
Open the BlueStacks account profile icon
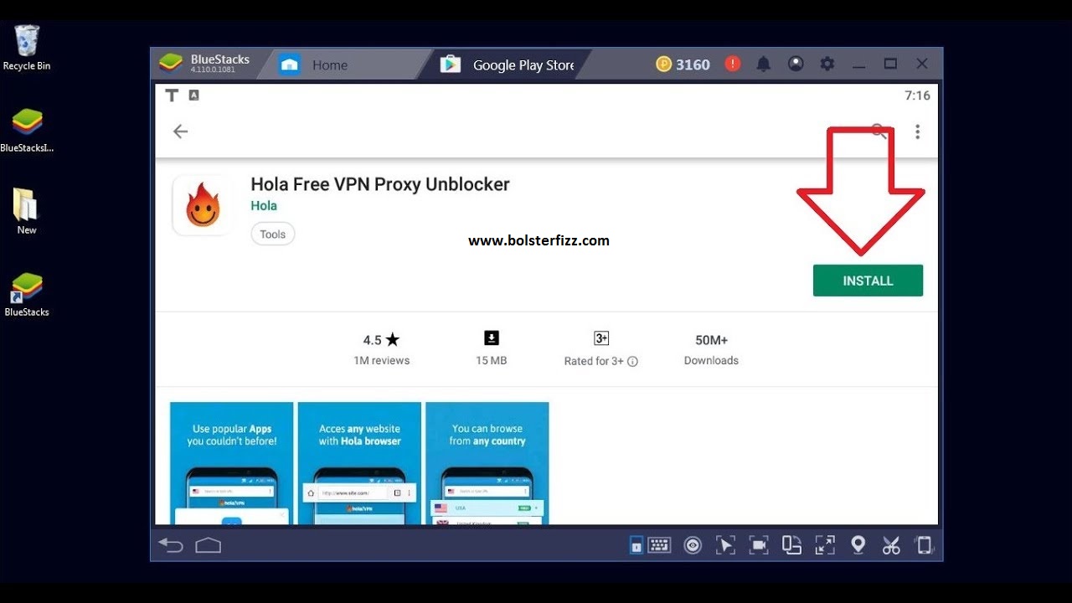(x=796, y=64)
